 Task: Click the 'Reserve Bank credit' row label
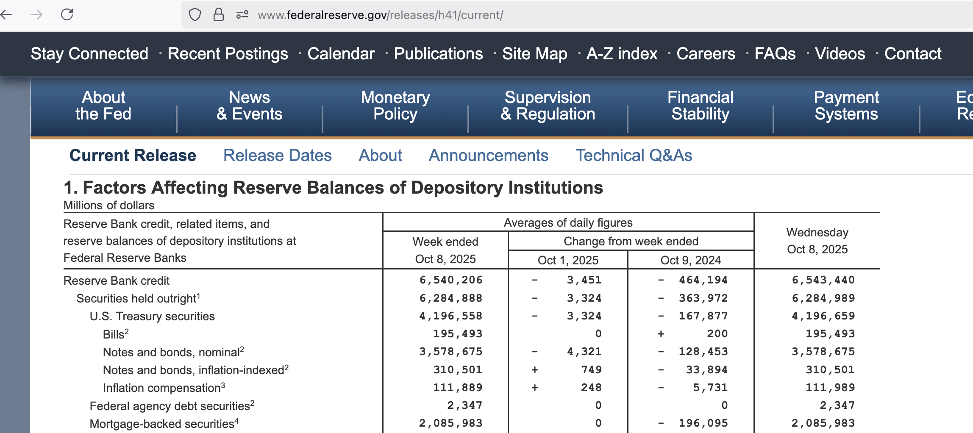point(117,280)
